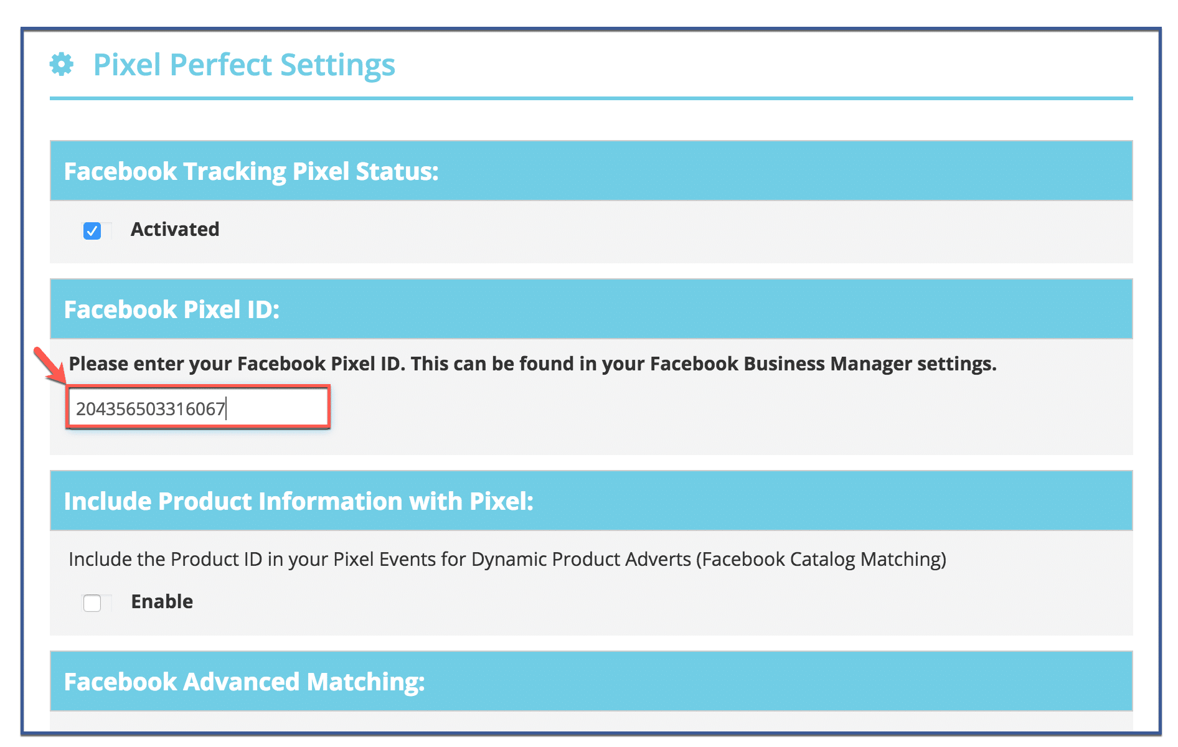Image resolution: width=1178 pixels, height=747 pixels.
Task: Click the red arrow pointing at Pixel ID field
Action: click(x=50, y=366)
